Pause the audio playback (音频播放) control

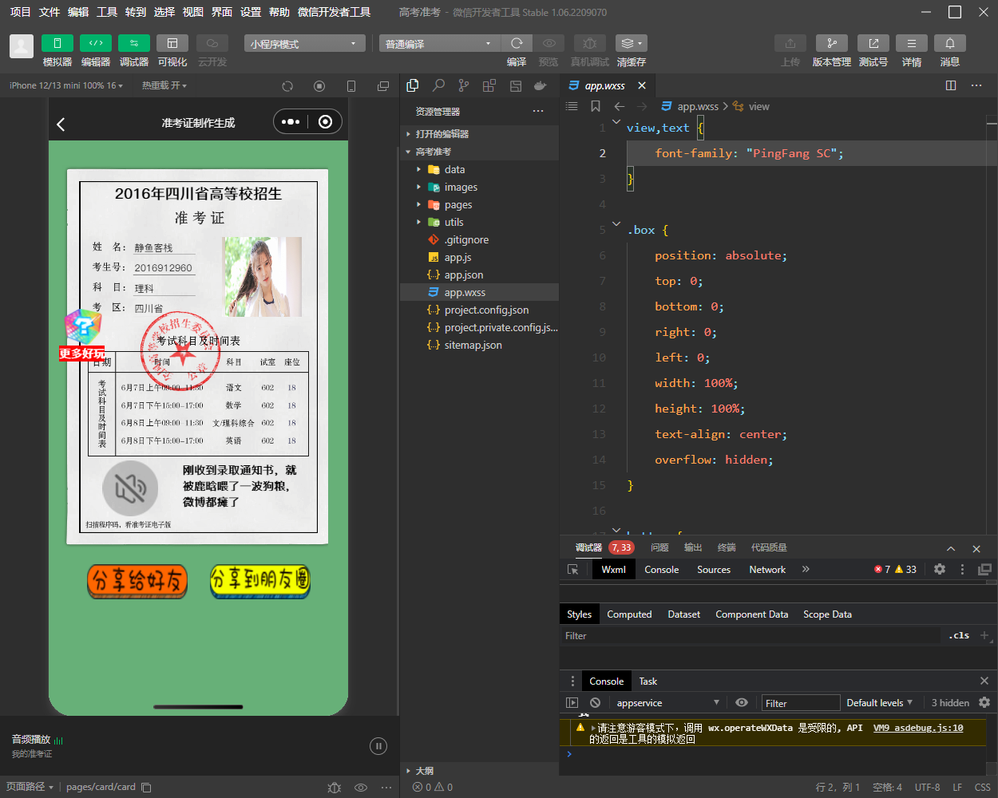tap(378, 746)
